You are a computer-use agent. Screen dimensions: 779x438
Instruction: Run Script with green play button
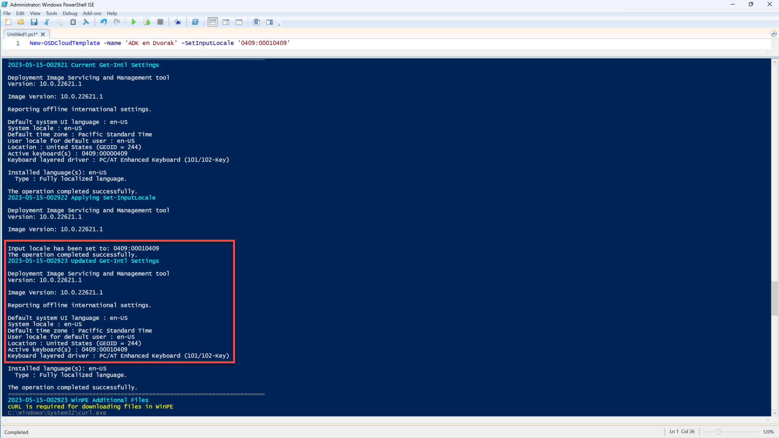click(x=134, y=22)
